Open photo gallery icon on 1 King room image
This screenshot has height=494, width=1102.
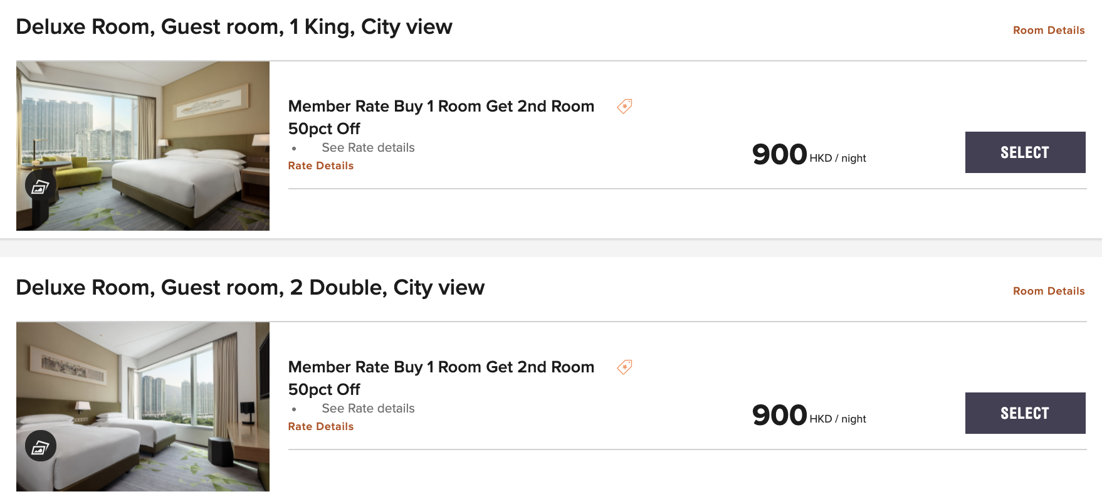click(x=41, y=186)
